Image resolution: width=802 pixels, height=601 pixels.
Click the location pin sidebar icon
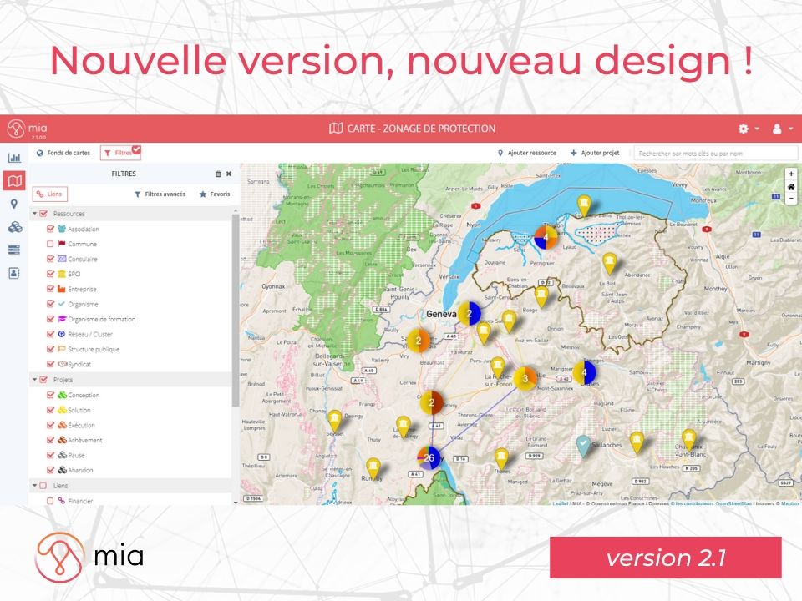point(14,204)
